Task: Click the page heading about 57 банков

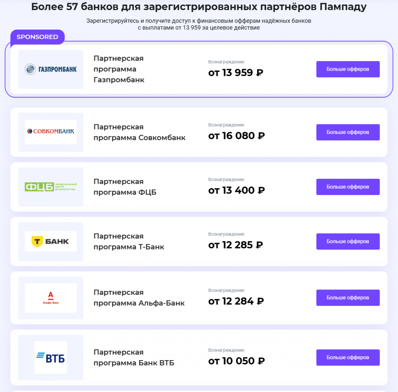Action: (199, 6)
